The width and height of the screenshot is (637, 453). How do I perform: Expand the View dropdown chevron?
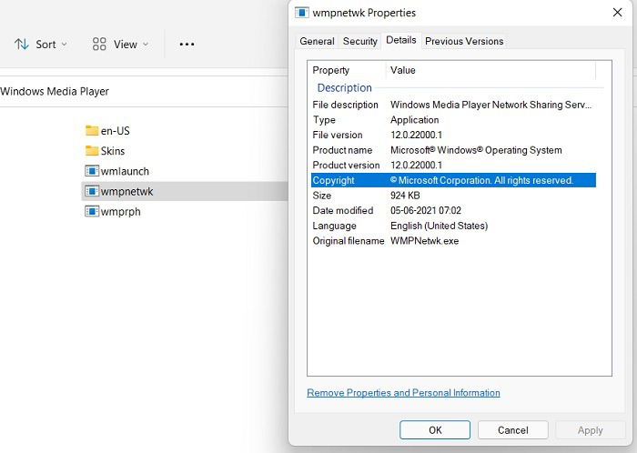pos(146,44)
